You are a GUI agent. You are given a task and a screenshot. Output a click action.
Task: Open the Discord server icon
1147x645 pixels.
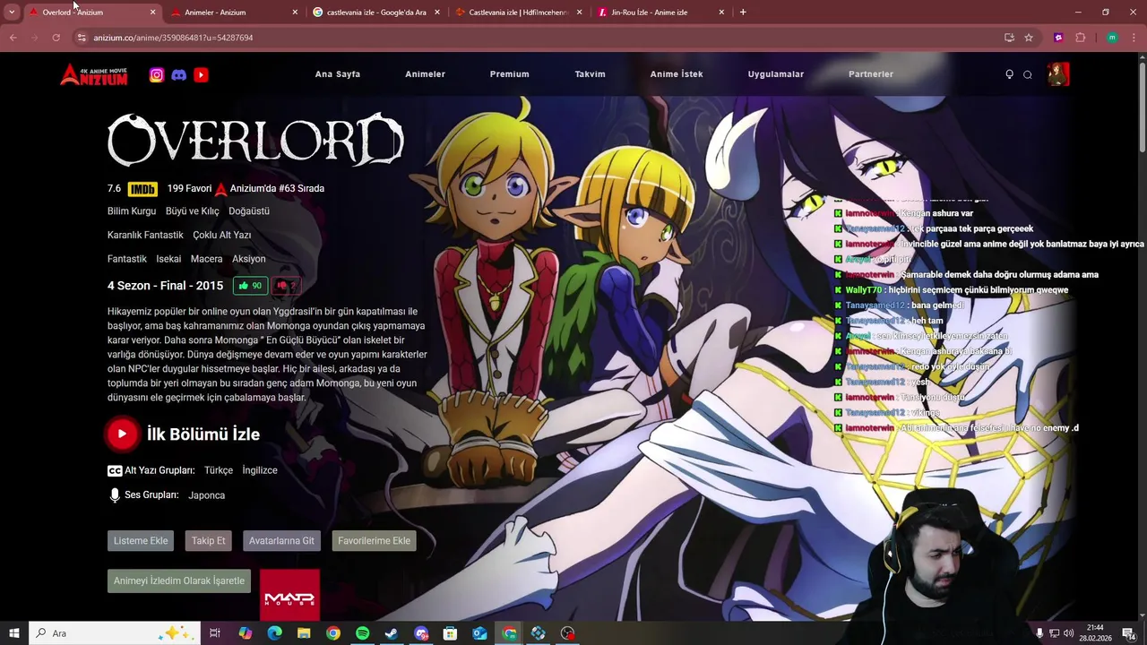click(179, 75)
